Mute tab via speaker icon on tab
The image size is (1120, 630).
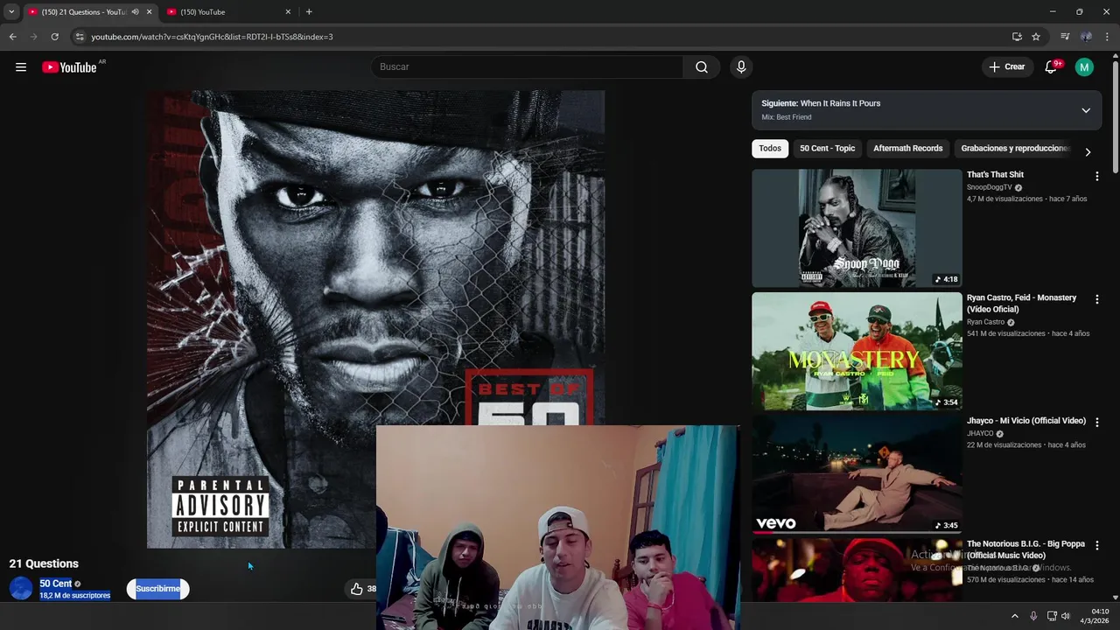click(x=135, y=12)
